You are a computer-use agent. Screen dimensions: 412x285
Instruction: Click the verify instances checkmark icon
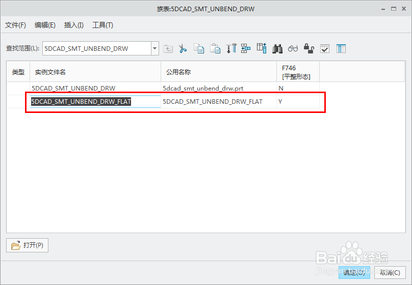click(325, 49)
